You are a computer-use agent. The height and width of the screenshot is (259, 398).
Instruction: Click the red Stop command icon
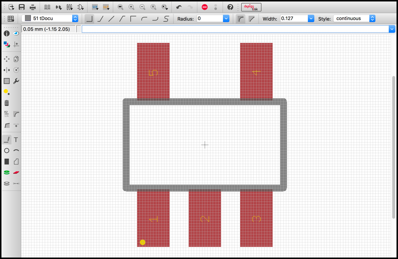[205, 7]
